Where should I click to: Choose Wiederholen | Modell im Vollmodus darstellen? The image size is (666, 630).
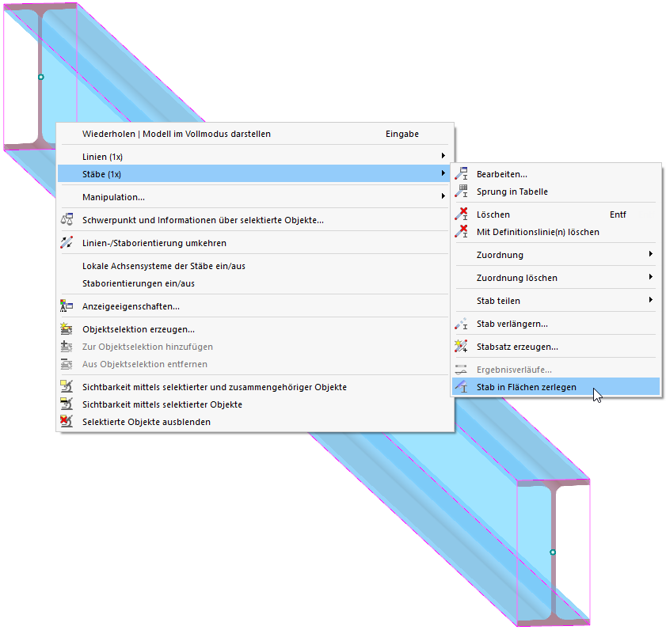tap(253, 134)
